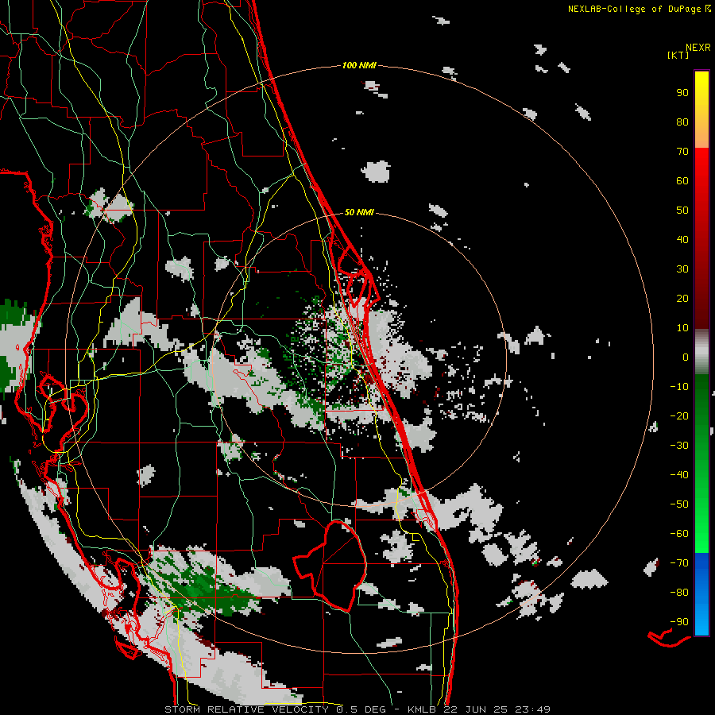The height and width of the screenshot is (715, 715).
Task: Click the 0 value on velocity scale
Action: [686, 357]
